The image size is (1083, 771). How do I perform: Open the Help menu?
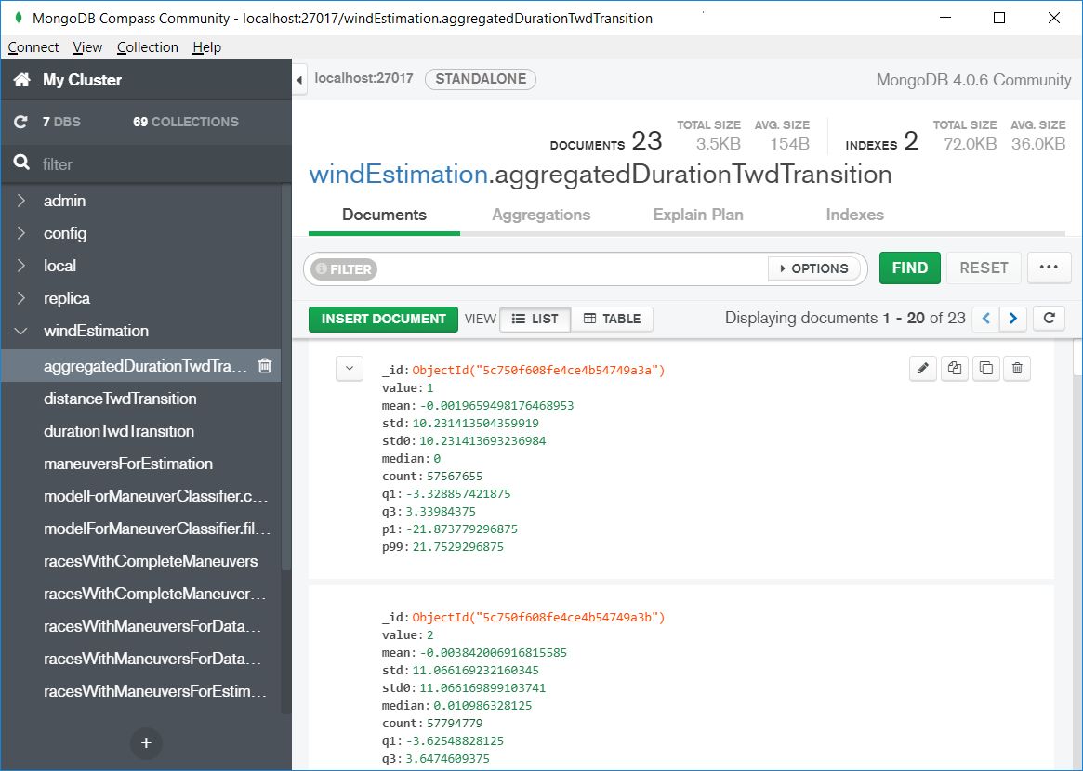click(206, 47)
